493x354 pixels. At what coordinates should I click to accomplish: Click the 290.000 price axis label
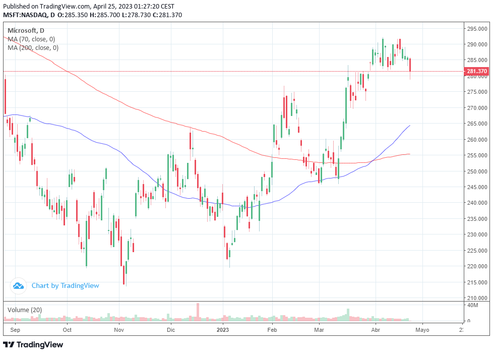click(477, 44)
